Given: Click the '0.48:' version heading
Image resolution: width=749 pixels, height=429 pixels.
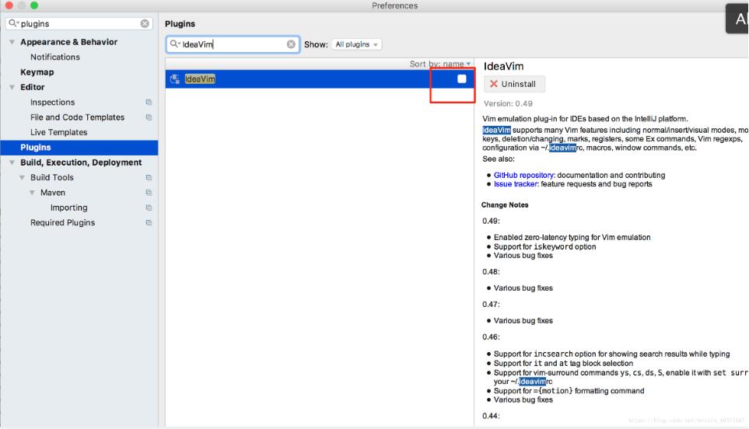Looking at the screenshot, I should 491,272.
